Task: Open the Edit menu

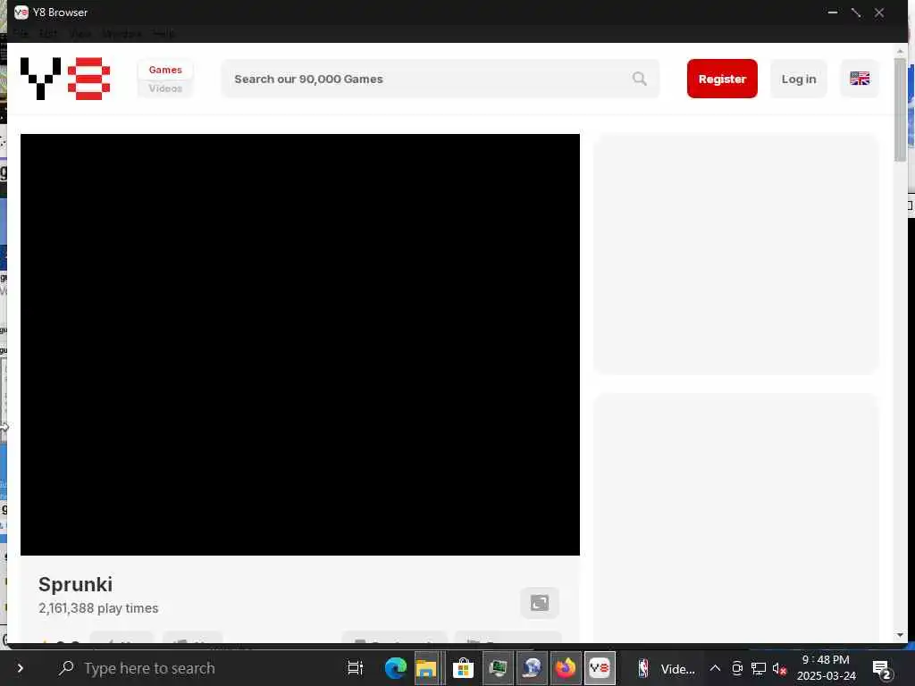Action: coord(48,33)
